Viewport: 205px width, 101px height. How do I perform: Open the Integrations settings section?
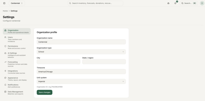[x=17, y=72]
